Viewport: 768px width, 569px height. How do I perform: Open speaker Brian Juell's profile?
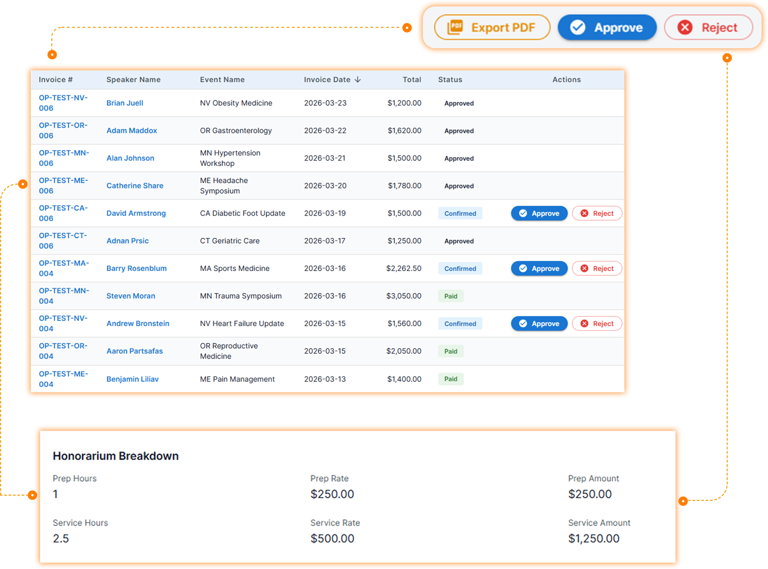125,103
